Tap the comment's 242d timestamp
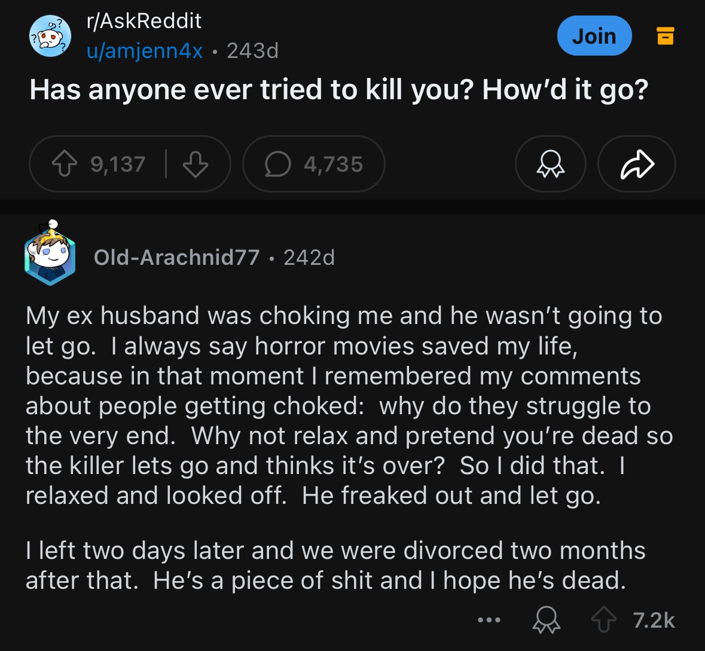 click(309, 258)
